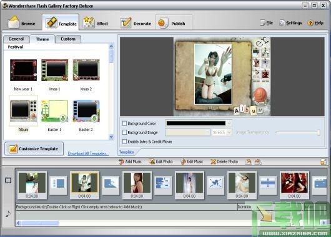Click Customize Template button
This screenshot has height=237, width=331.
click(34, 148)
